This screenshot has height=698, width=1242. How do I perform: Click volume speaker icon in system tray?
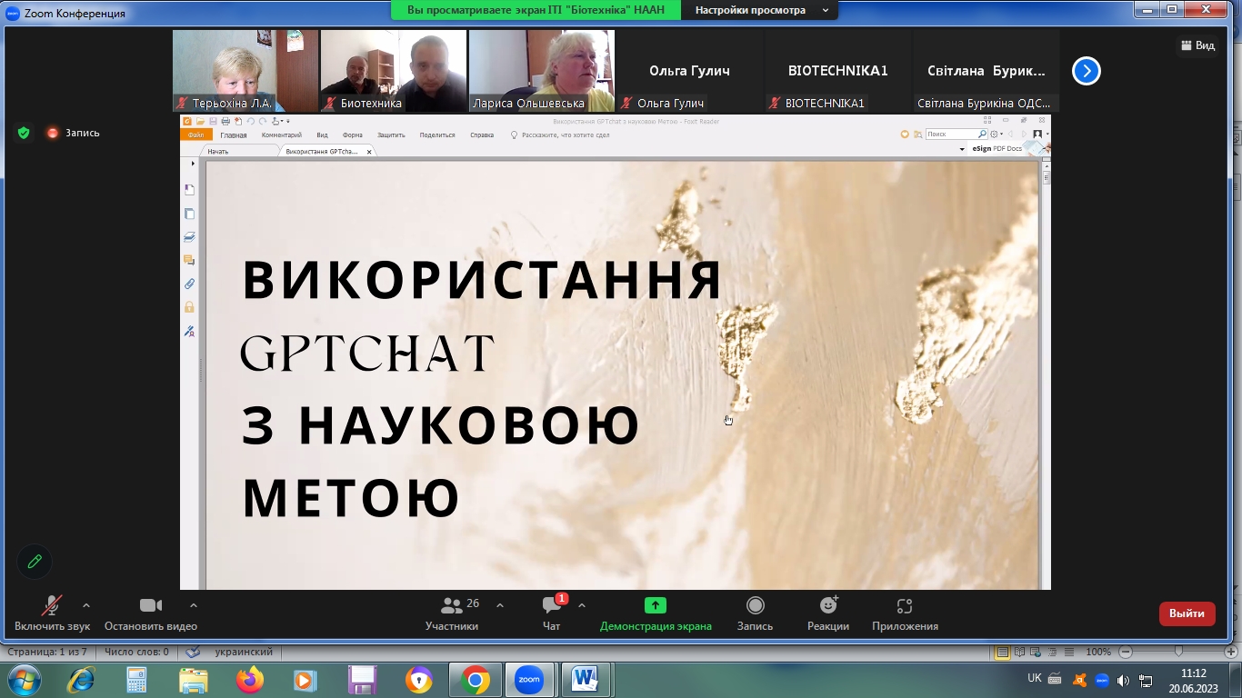[1123, 681]
